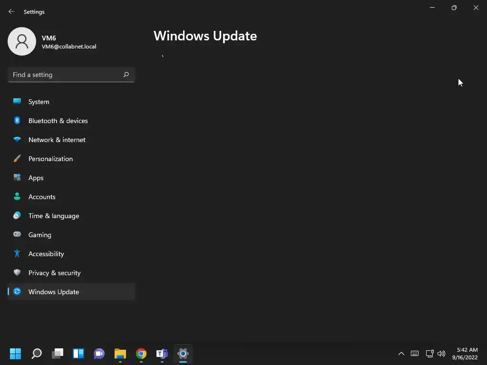This screenshot has height=365, width=487.
Task: Open the Windows Start menu
Action: coord(15,354)
